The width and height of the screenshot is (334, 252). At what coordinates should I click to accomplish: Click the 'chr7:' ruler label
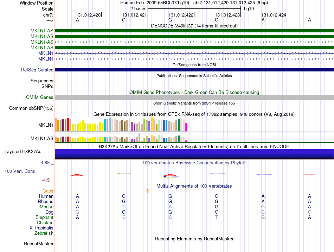(48, 15)
